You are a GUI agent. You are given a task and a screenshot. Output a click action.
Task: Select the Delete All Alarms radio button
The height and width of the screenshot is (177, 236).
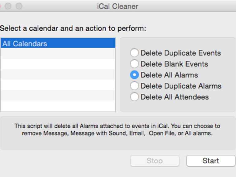(x=135, y=75)
